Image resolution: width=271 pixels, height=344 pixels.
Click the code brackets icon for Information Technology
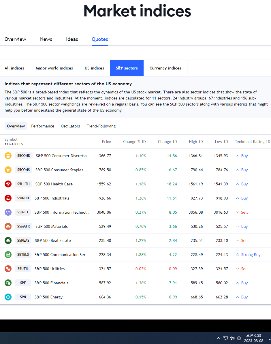click(8, 212)
